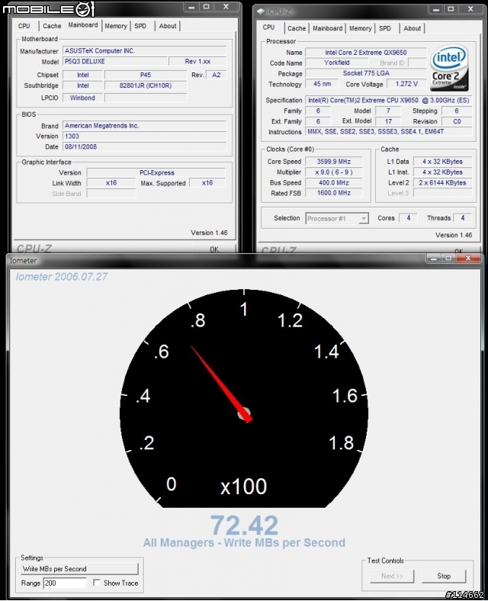Click the Bus Speed 400.0 MHz value
Screen dimensions: 488x601
pos(334,183)
